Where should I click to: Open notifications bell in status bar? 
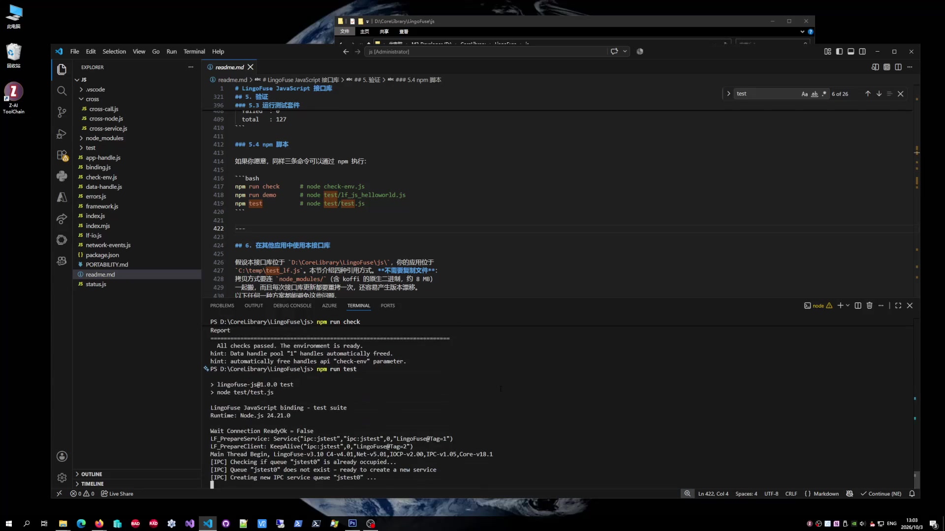point(912,494)
